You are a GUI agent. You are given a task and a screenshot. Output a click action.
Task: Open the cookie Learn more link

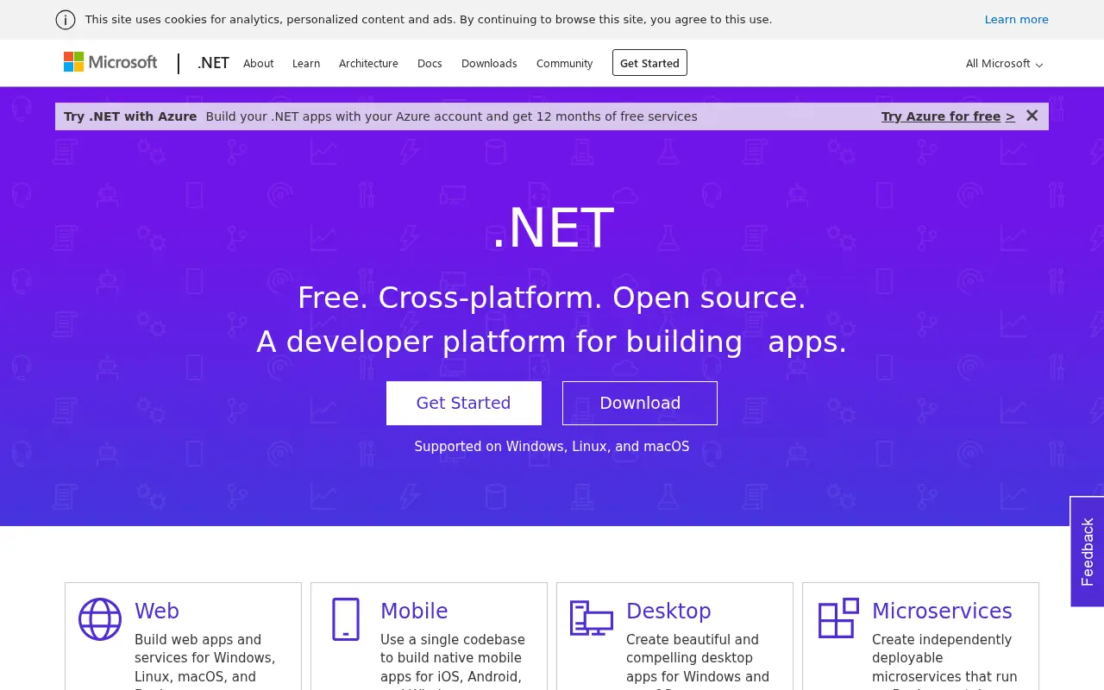pos(1017,20)
